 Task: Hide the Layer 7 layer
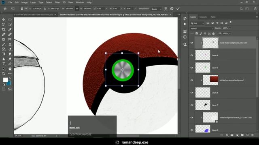(191, 105)
